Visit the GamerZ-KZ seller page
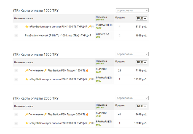The width and height of the screenshot is (193, 134). click(x=102, y=34)
